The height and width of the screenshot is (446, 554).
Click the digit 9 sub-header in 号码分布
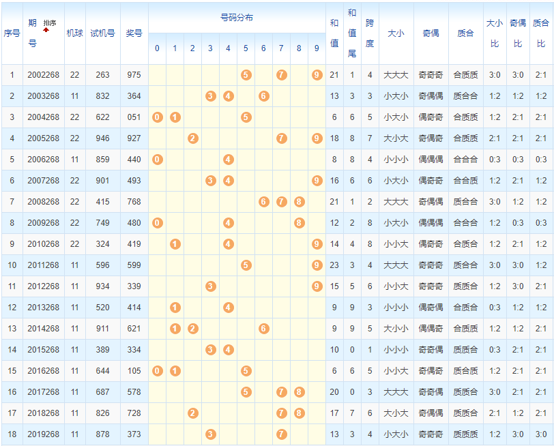click(317, 49)
